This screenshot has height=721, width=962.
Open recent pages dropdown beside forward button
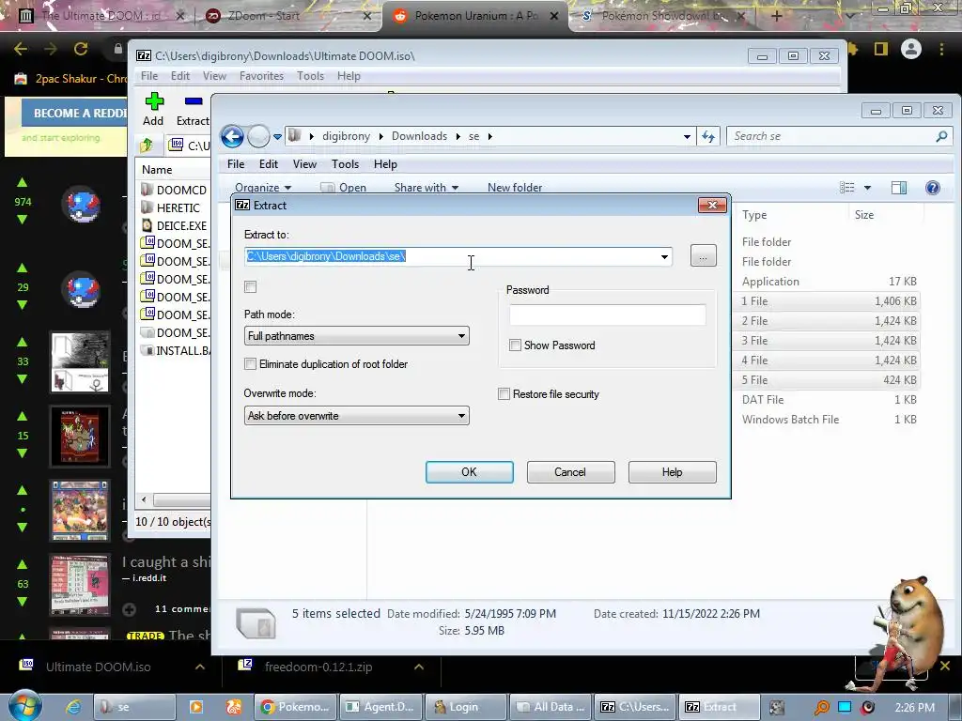point(277,136)
